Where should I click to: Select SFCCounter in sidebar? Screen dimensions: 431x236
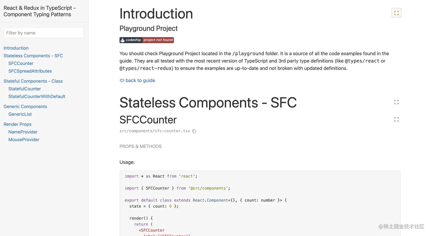(21, 63)
